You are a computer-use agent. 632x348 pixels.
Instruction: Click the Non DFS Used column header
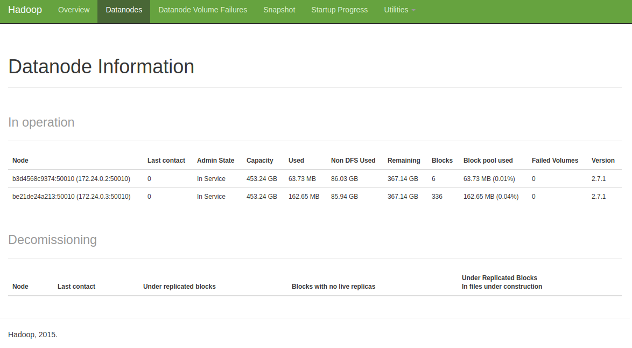click(x=353, y=161)
